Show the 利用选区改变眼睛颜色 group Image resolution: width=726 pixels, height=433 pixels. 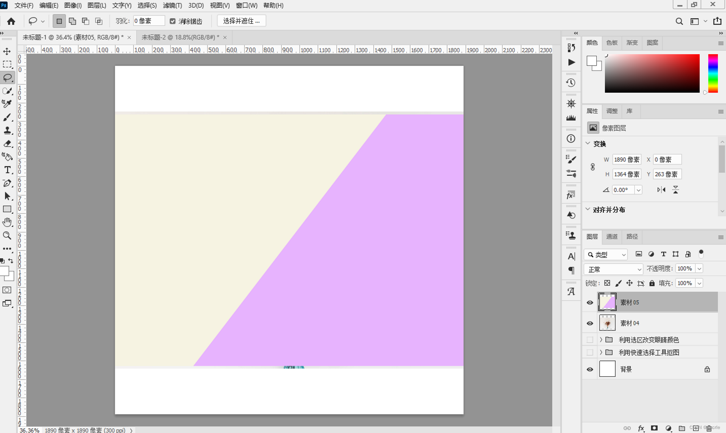coord(590,340)
